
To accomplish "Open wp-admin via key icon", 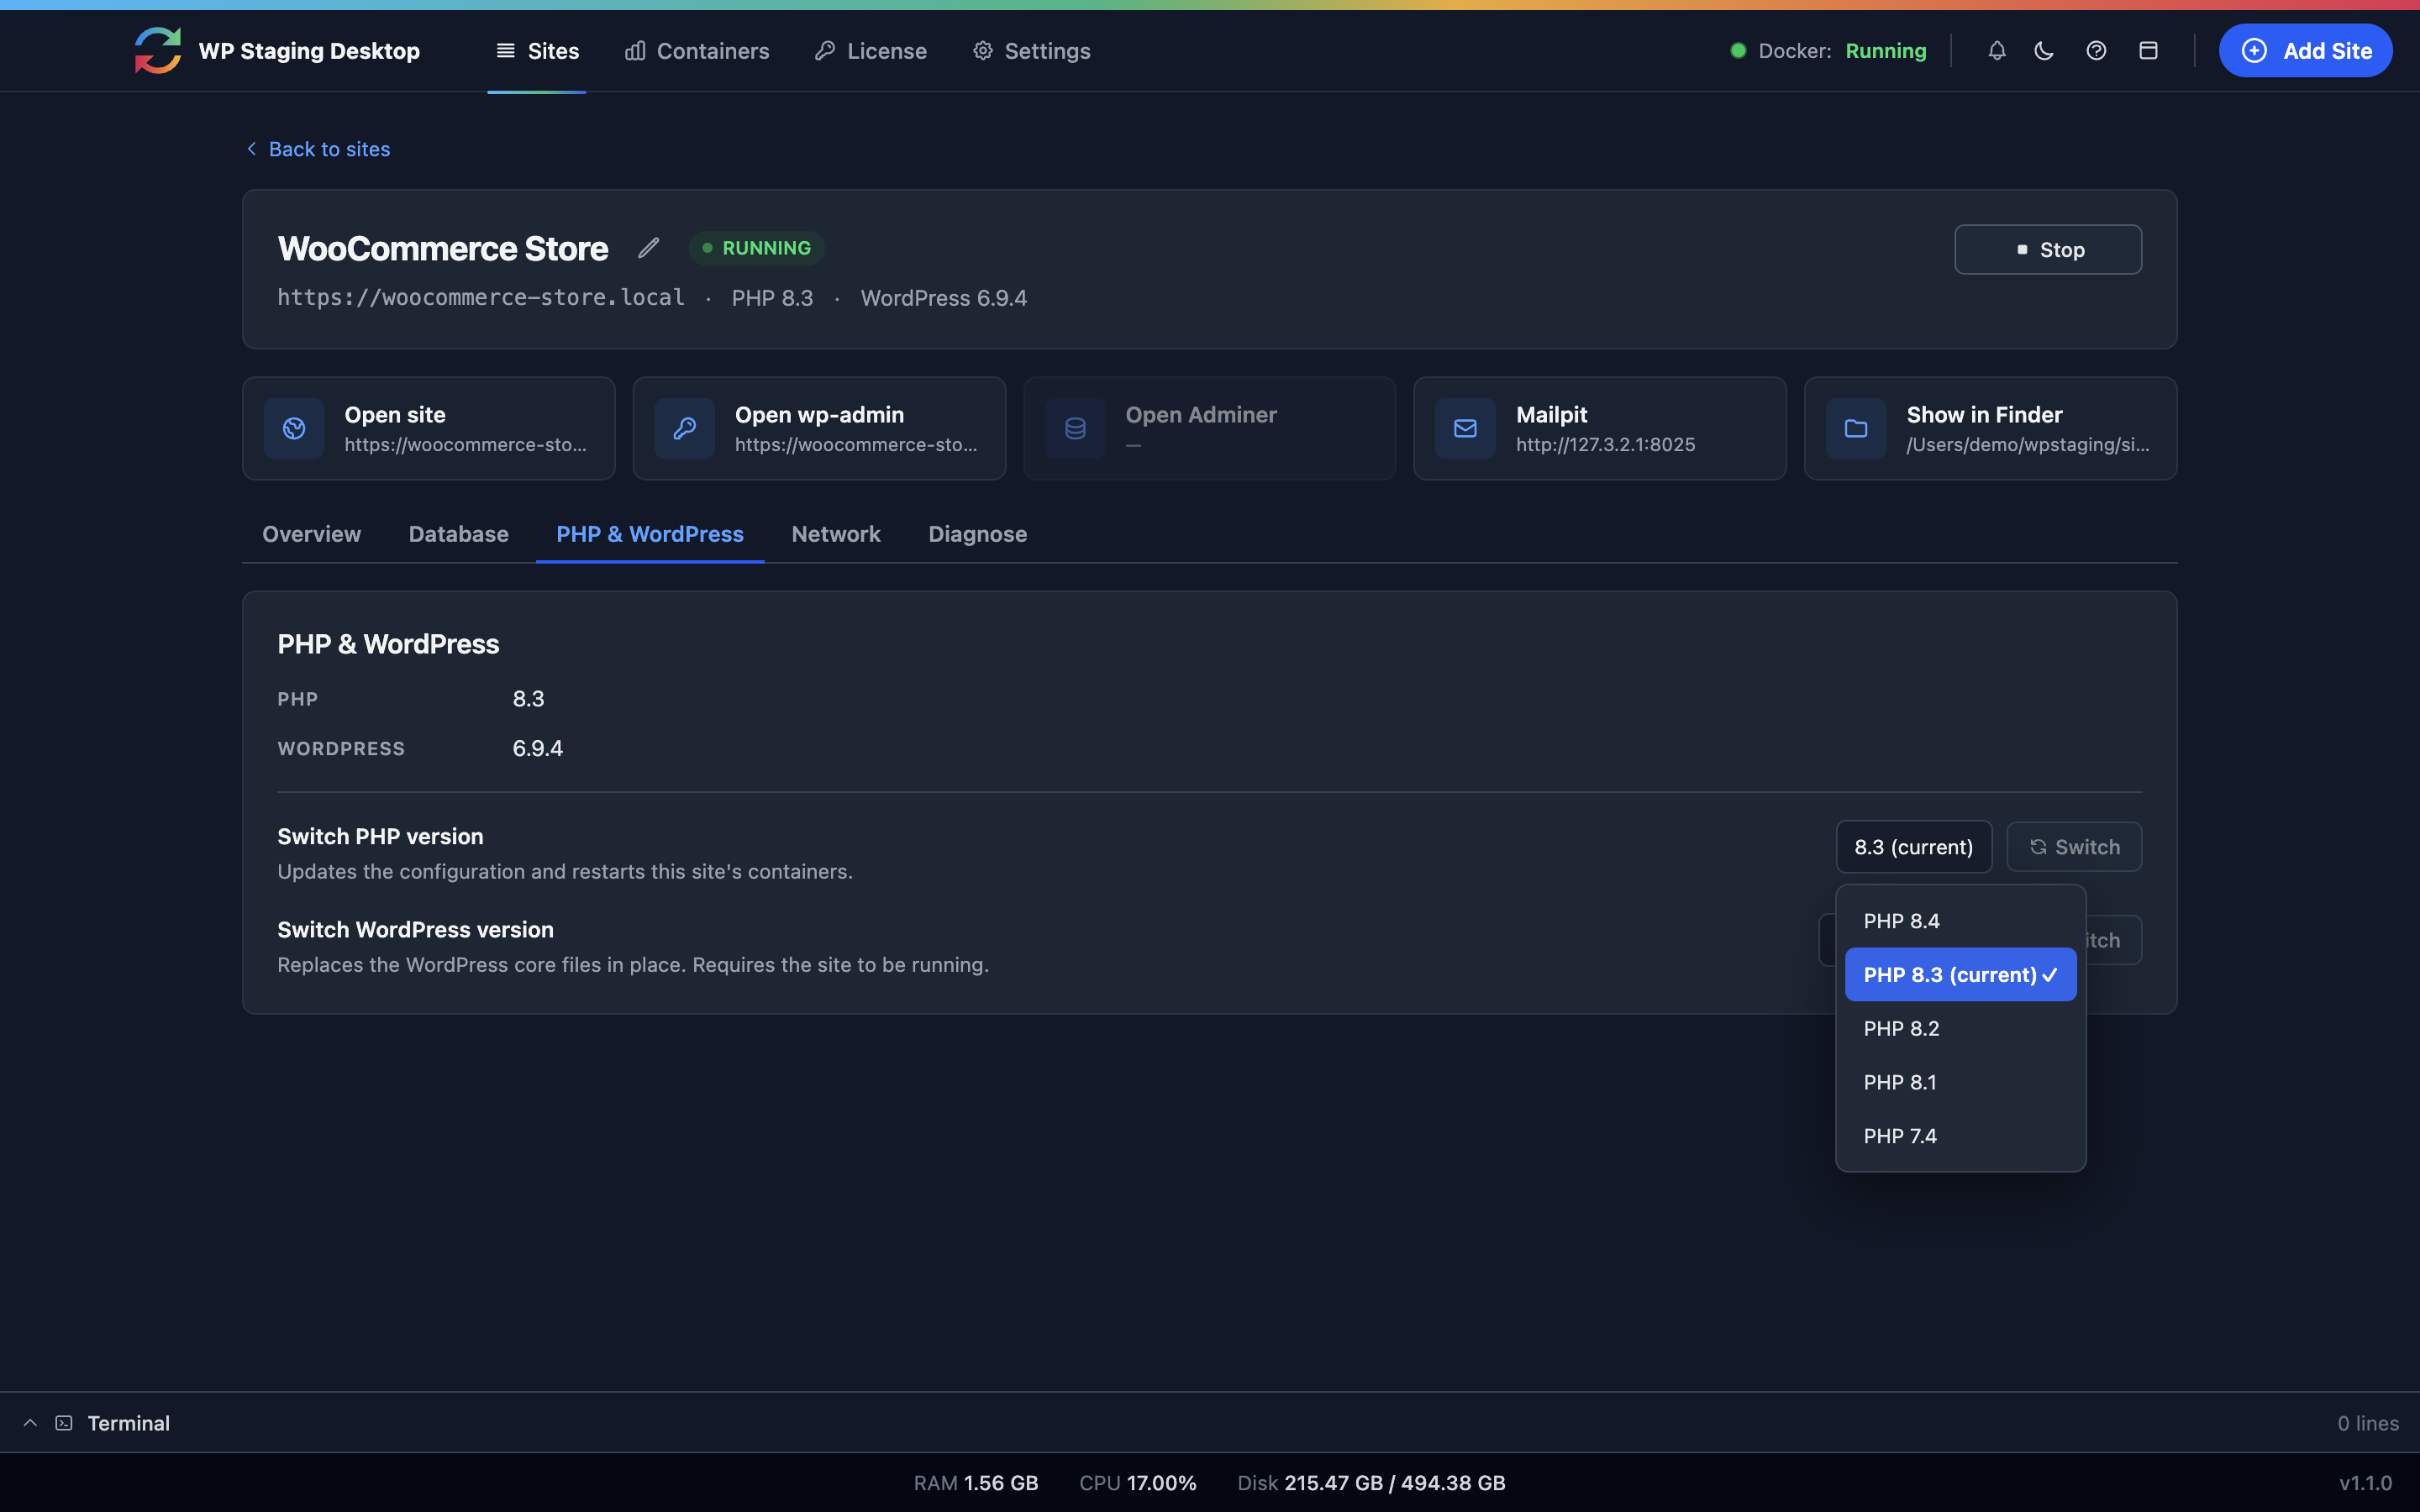I will (x=684, y=428).
